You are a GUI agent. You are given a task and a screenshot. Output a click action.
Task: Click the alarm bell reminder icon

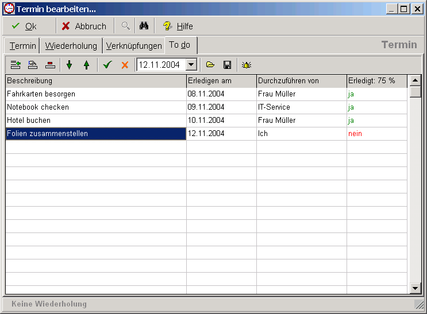tap(247, 65)
